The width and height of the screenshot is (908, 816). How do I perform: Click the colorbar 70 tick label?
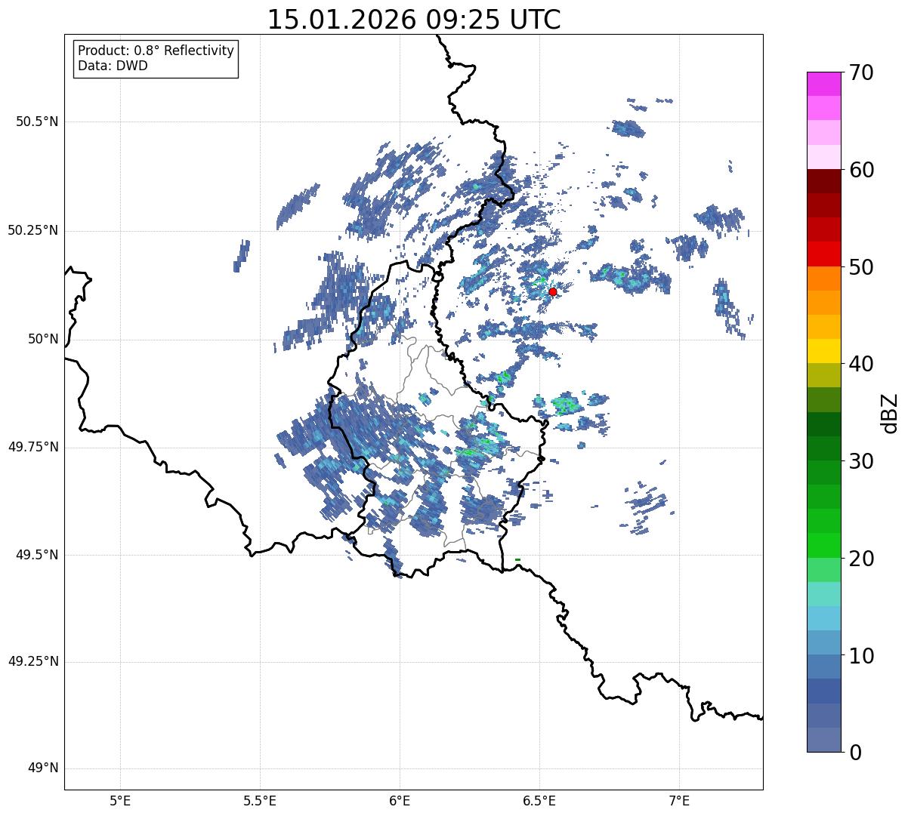[861, 72]
